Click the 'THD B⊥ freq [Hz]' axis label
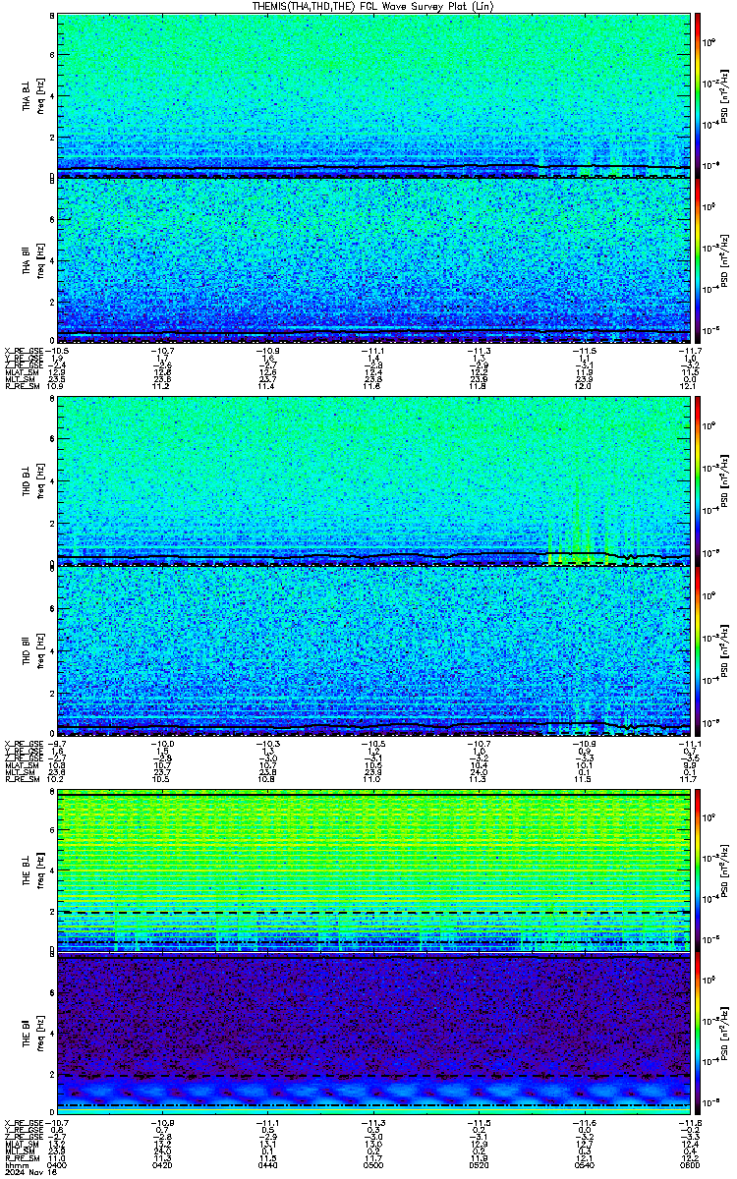 pyautogui.click(x=34, y=481)
